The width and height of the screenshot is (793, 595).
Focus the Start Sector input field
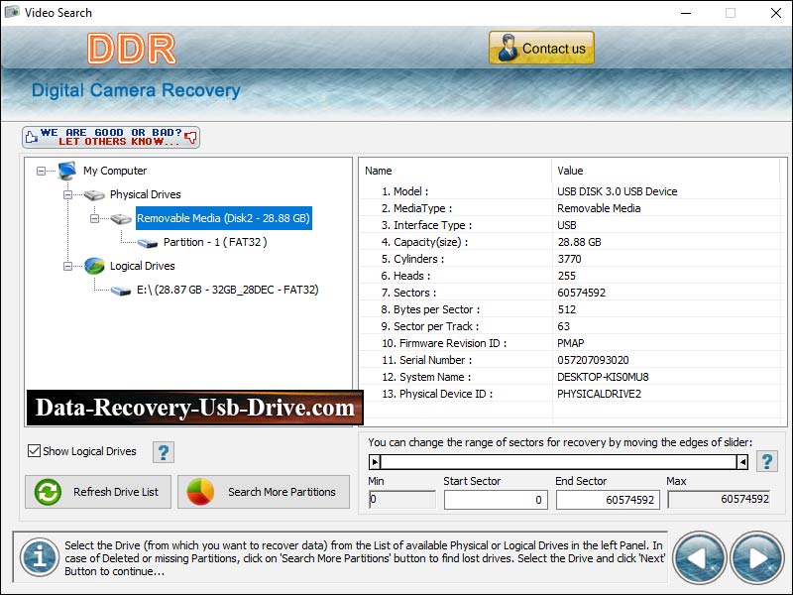(496, 500)
